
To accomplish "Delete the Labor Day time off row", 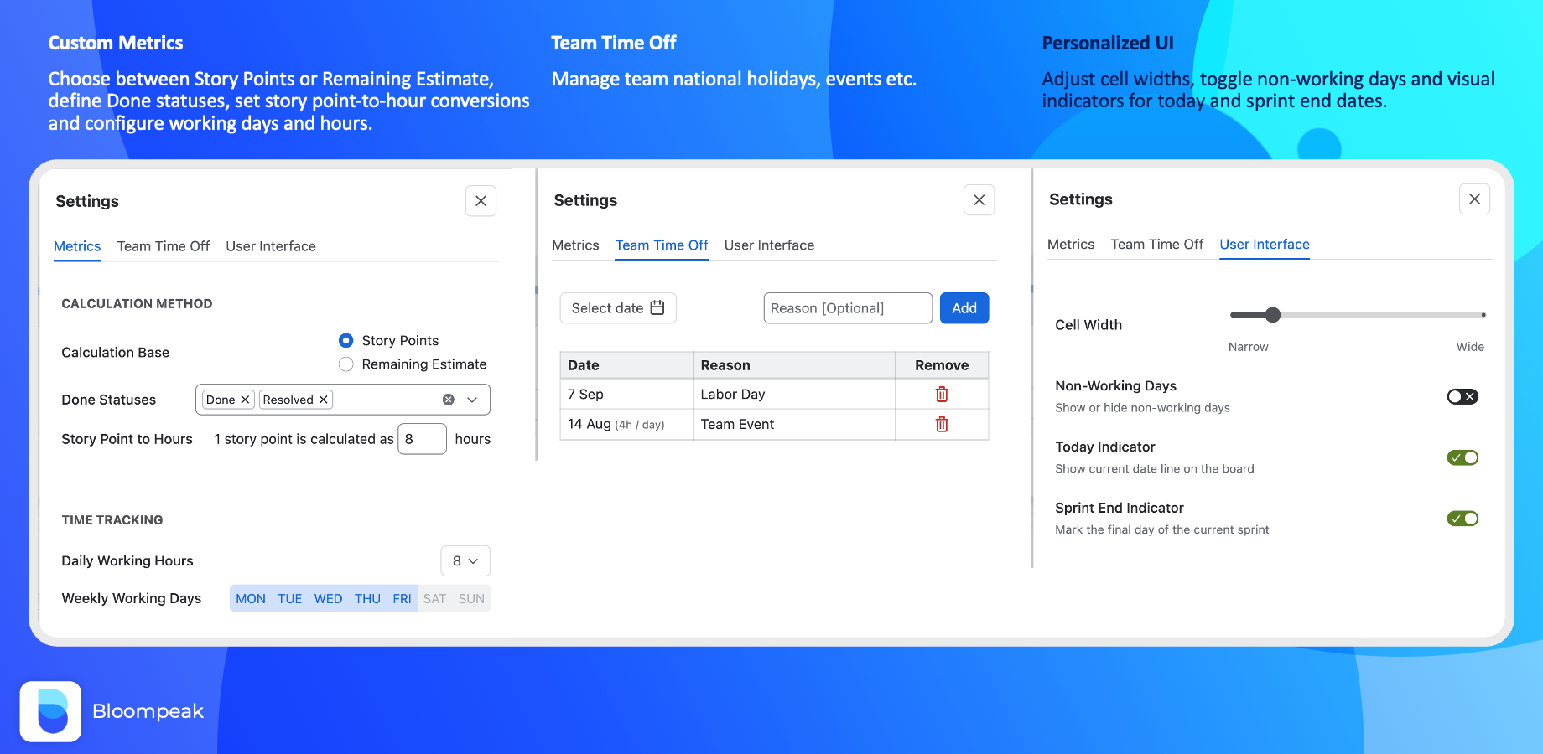I will tap(942, 394).
